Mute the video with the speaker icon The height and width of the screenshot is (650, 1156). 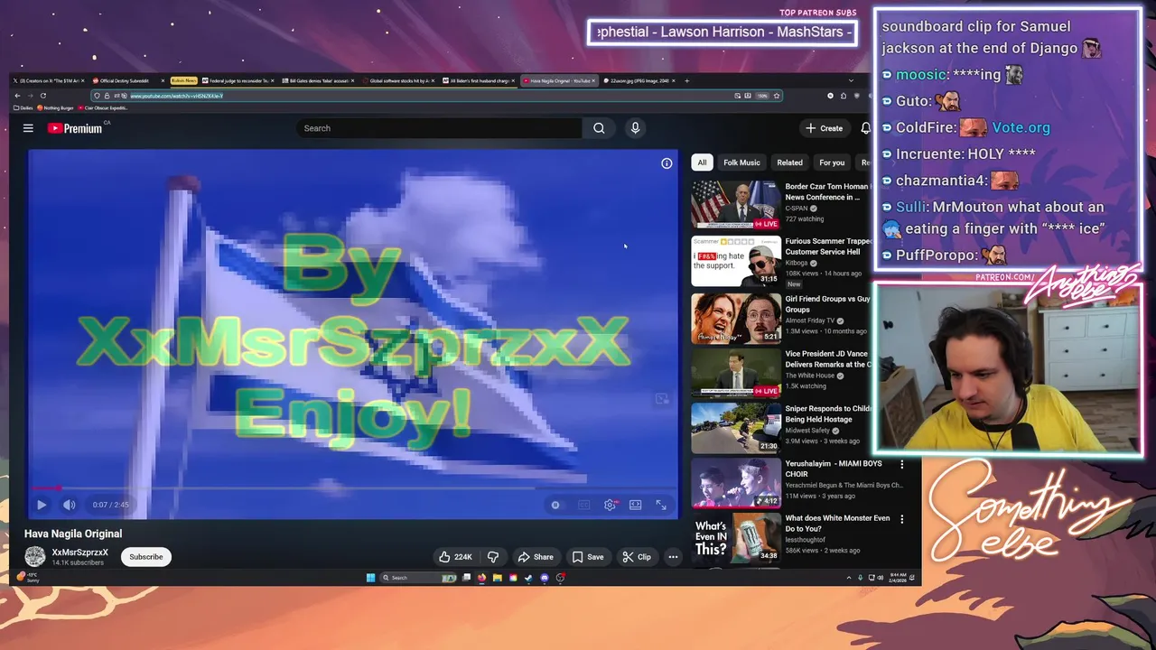click(x=69, y=505)
